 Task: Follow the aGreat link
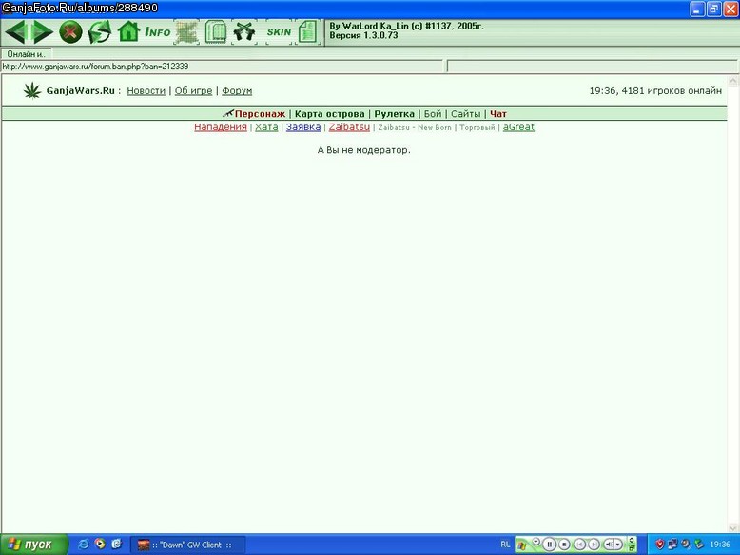click(x=518, y=126)
